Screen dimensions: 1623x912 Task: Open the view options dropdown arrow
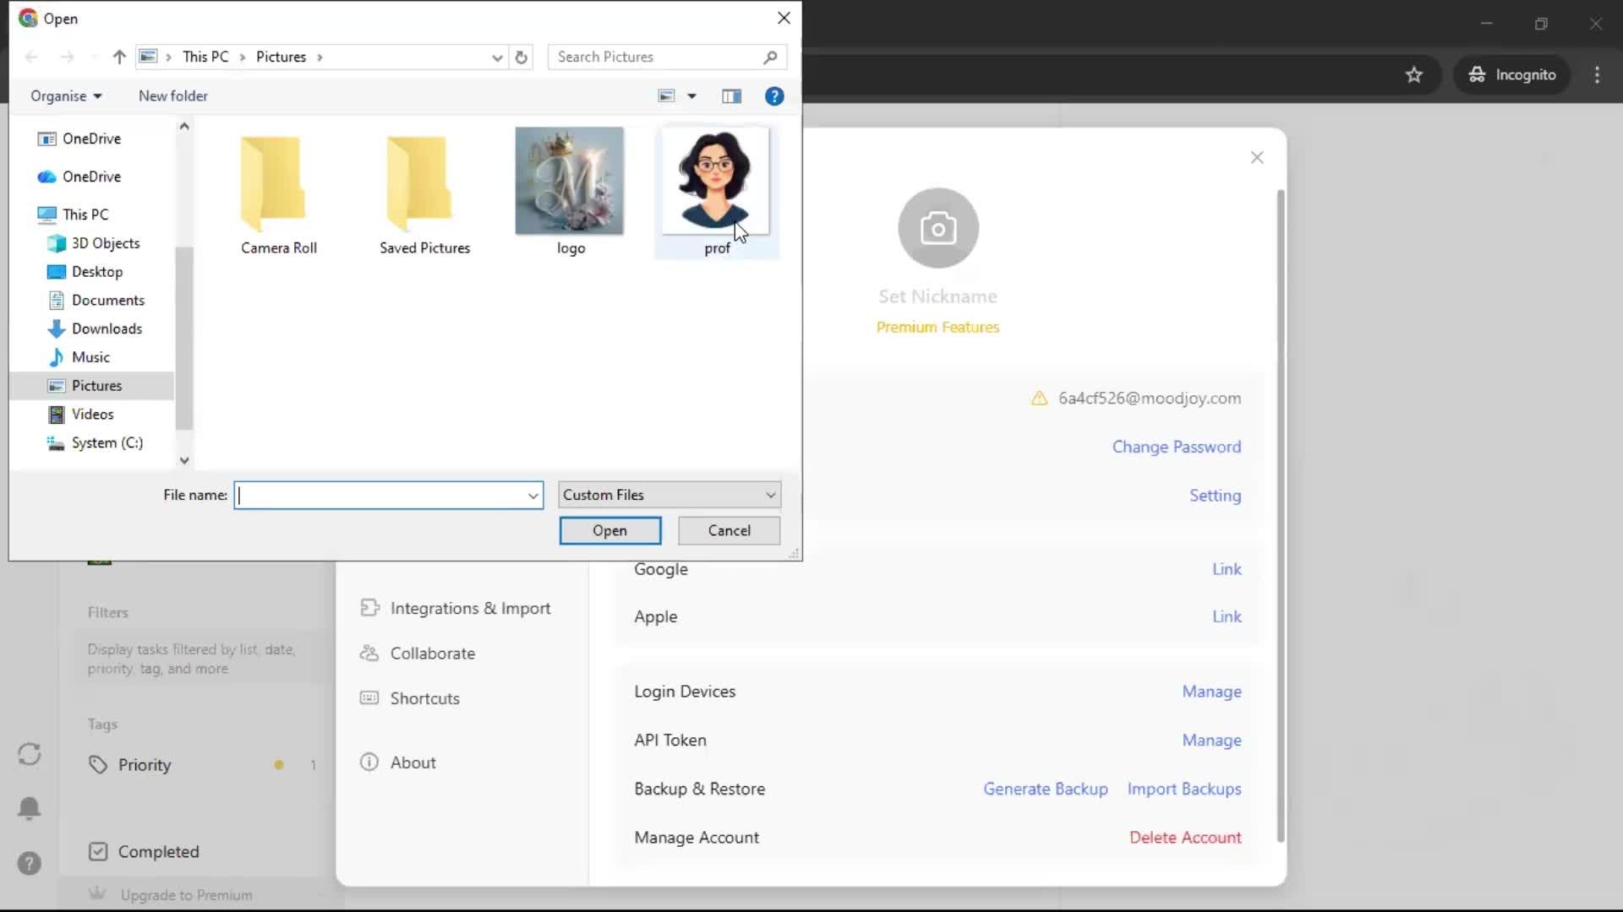[x=691, y=96]
